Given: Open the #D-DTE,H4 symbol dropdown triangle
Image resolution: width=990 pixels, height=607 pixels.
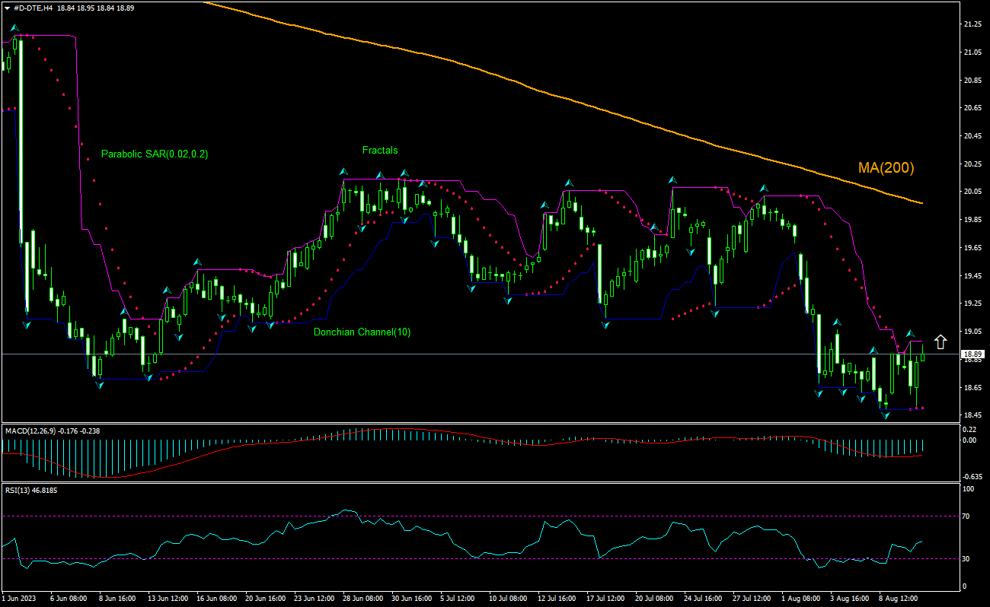Looking at the screenshot, I should click(8, 8).
